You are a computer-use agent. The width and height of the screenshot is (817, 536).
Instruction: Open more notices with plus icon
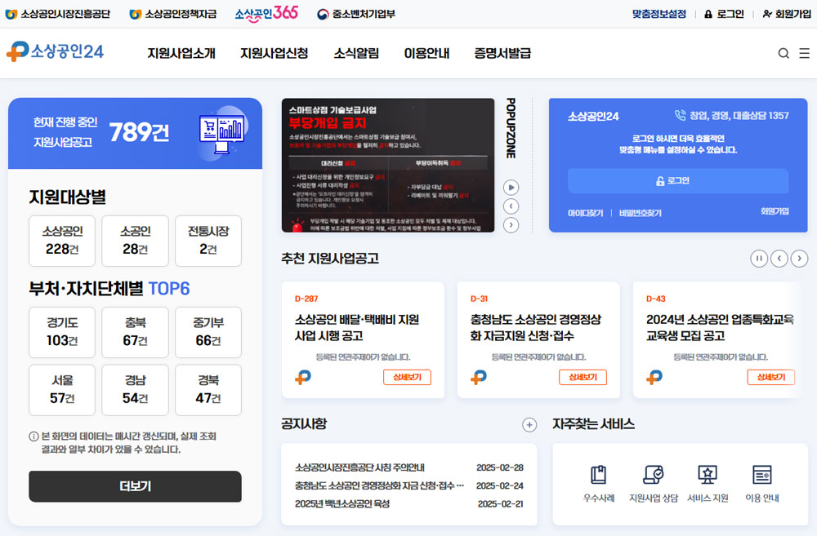pyautogui.click(x=529, y=424)
